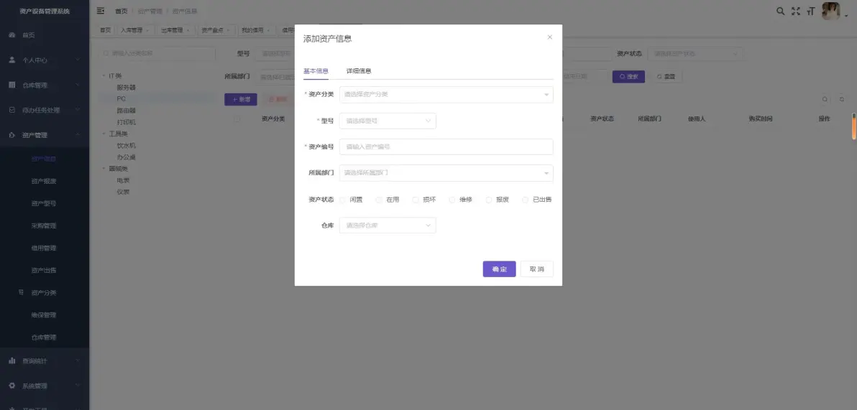Image resolution: width=857 pixels, height=410 pixels.
Task: Open the 所属部门 dropdown in dialog
Action: [x=446, y=173]
